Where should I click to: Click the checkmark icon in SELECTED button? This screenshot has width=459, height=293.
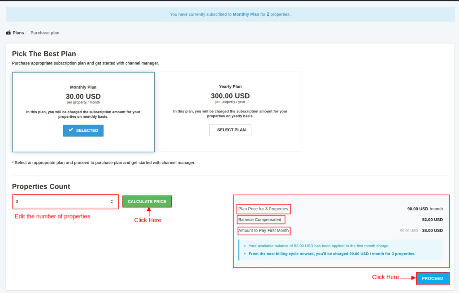click(70, 130)
